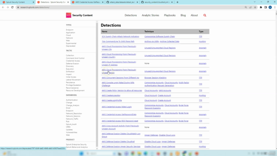
Task: Filter by Lateral Movement tactic
Action: point(73,80)
